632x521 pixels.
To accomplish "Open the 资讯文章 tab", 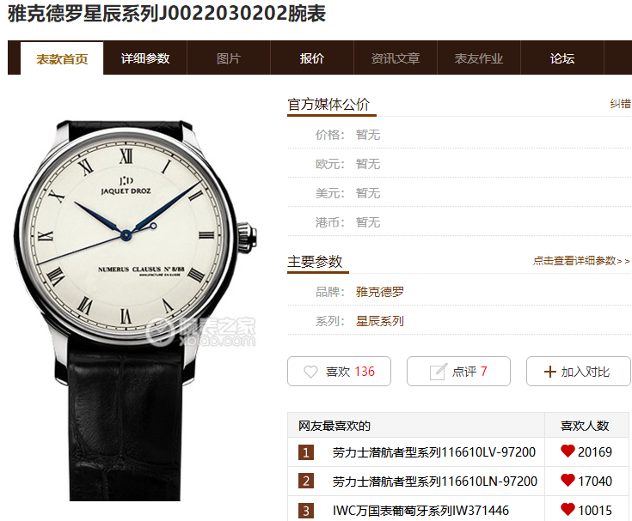I will [396, 58].
